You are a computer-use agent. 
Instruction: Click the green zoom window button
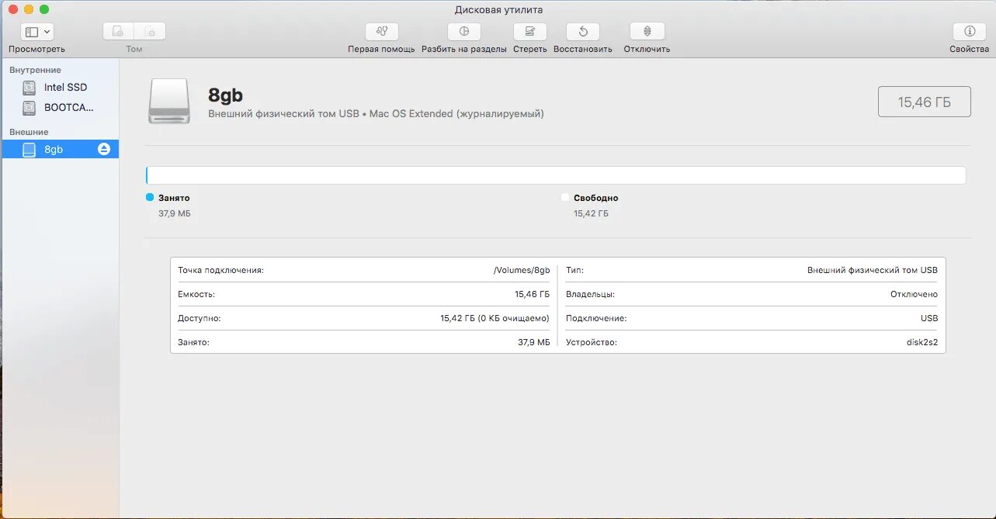click(x=44, y=9)
